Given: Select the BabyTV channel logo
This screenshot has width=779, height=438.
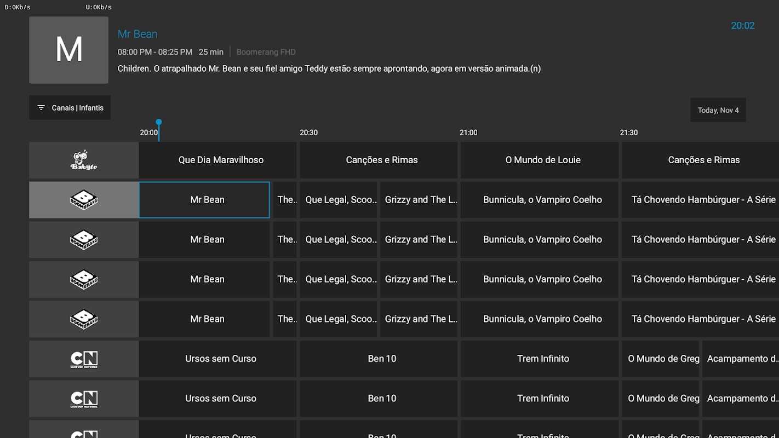Looking at the screenshot, I should click(x=84, y=160).
